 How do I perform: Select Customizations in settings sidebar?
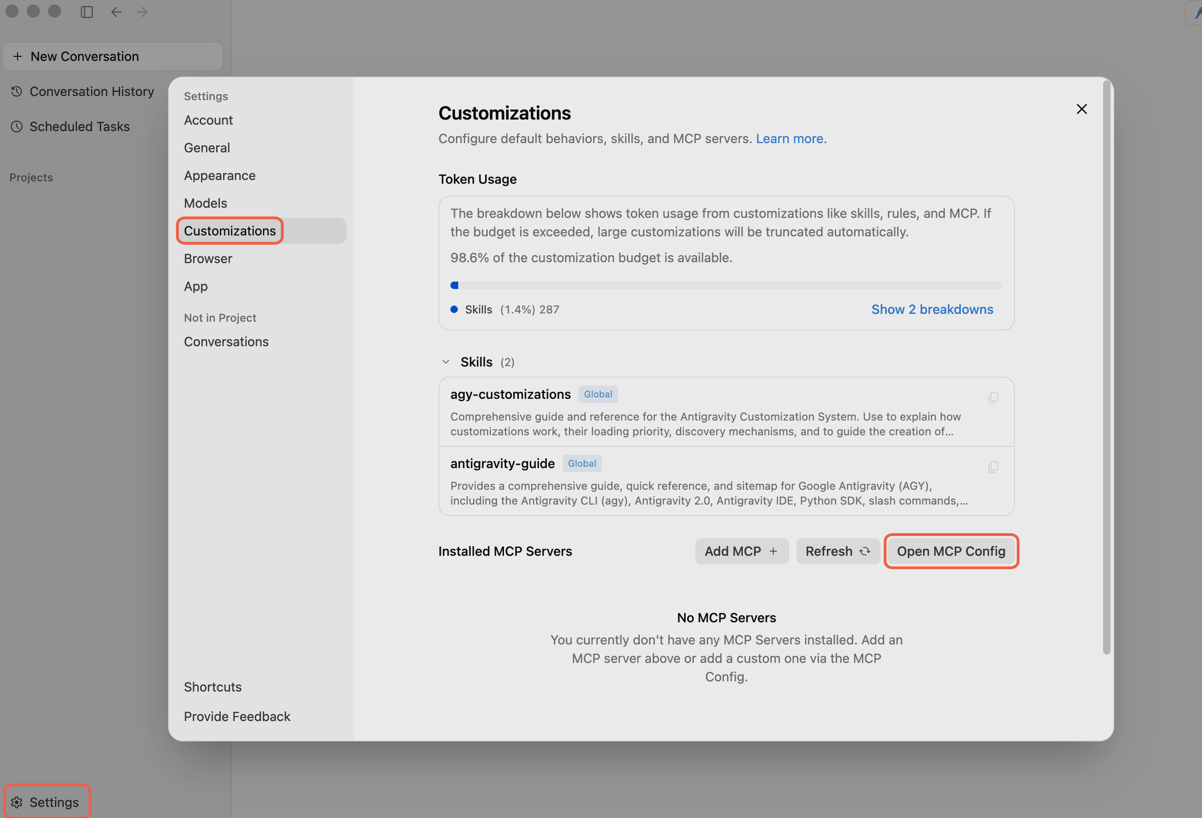[261, 230]
